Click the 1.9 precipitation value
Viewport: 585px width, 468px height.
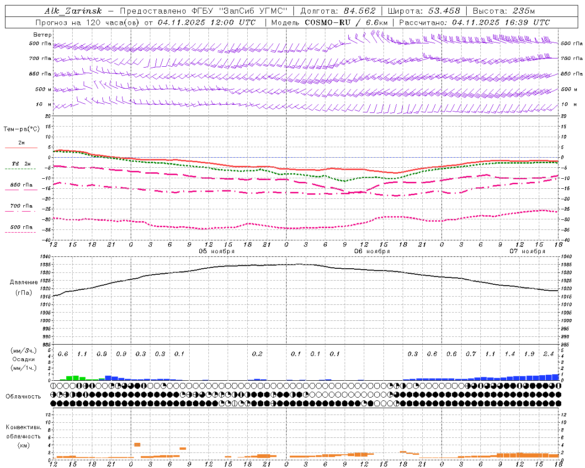point(529,354)
